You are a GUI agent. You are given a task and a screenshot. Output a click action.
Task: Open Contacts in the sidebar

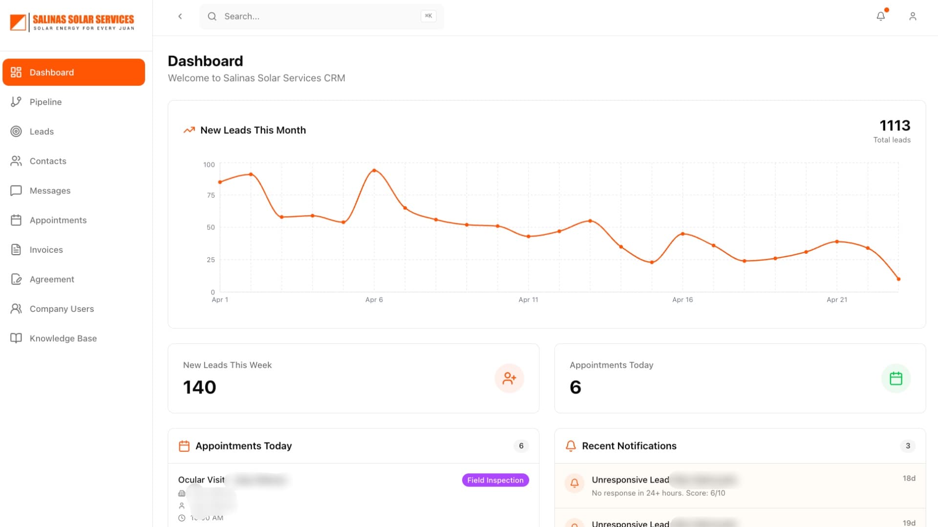(x=48, y=161)
